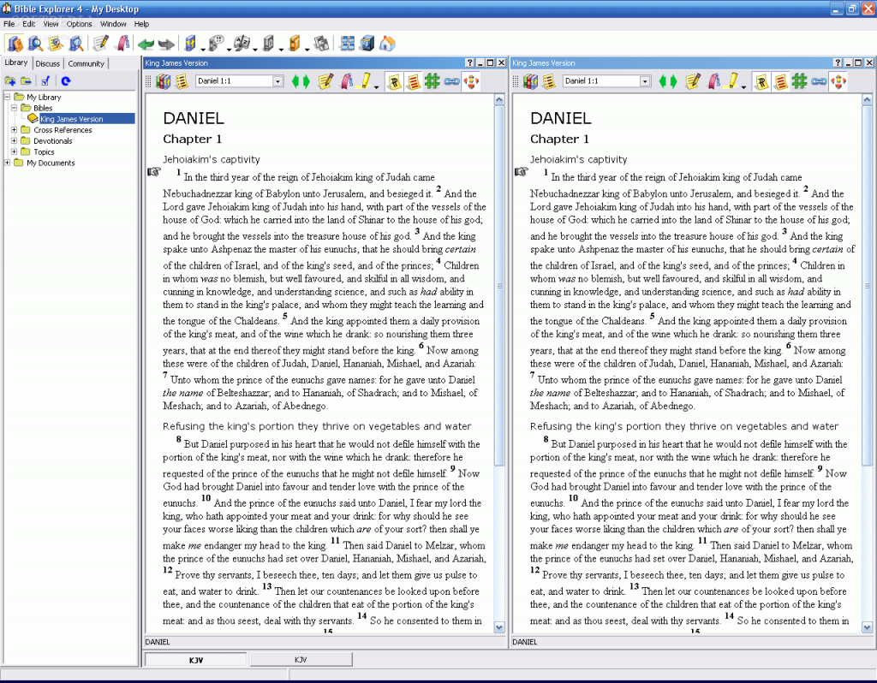Click the highlighted KJV button at bottom

[x=196, y=660]
